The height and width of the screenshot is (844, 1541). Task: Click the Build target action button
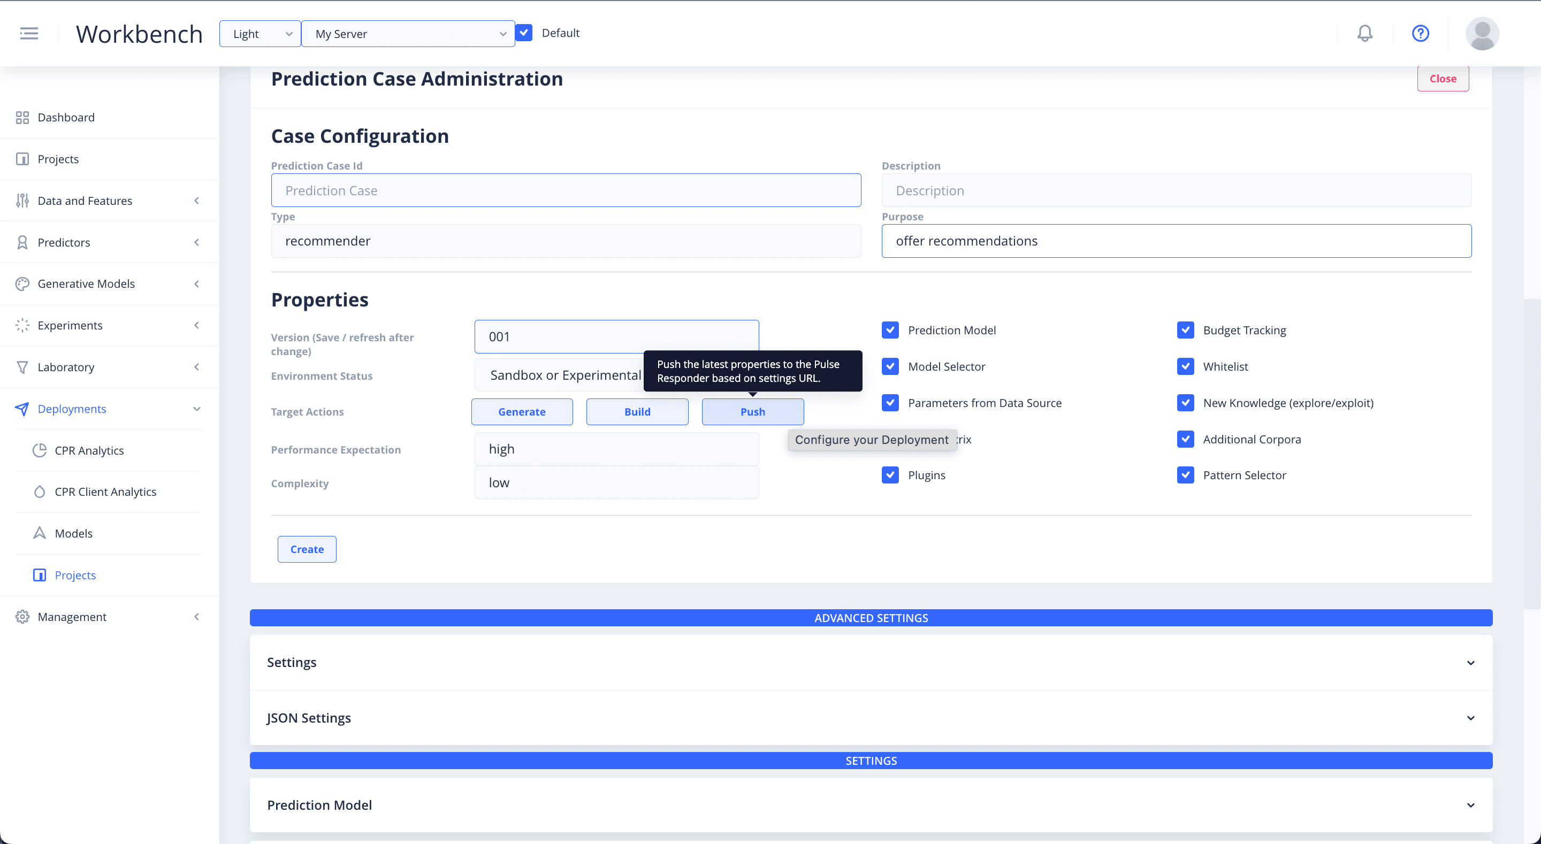637,411
